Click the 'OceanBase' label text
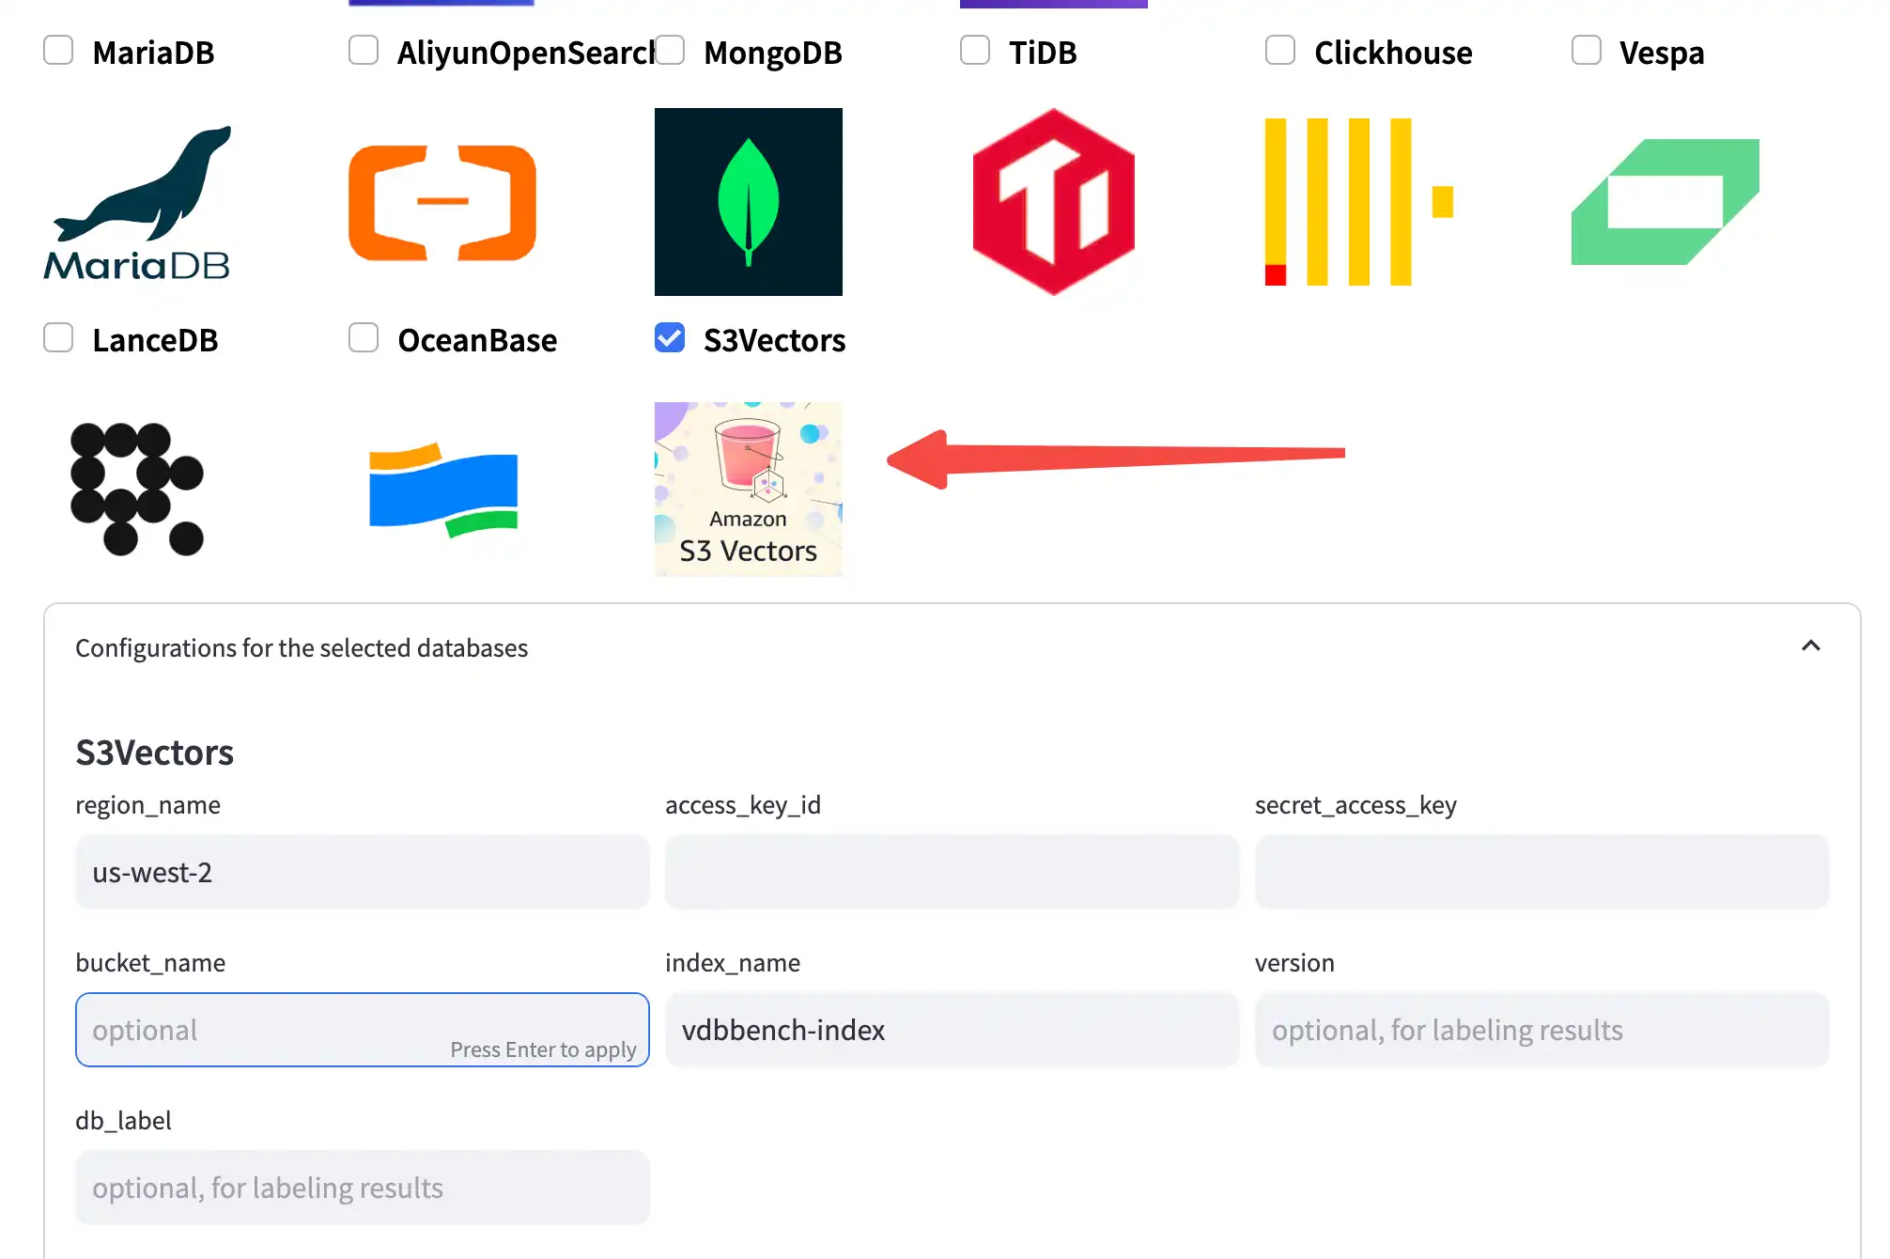1890x1259 pixels. pyautogui.click(x=477, y=340)
